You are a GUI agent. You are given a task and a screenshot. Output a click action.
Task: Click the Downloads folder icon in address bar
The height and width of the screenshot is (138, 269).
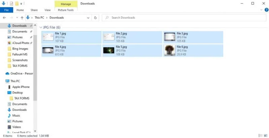click(28, 17)
